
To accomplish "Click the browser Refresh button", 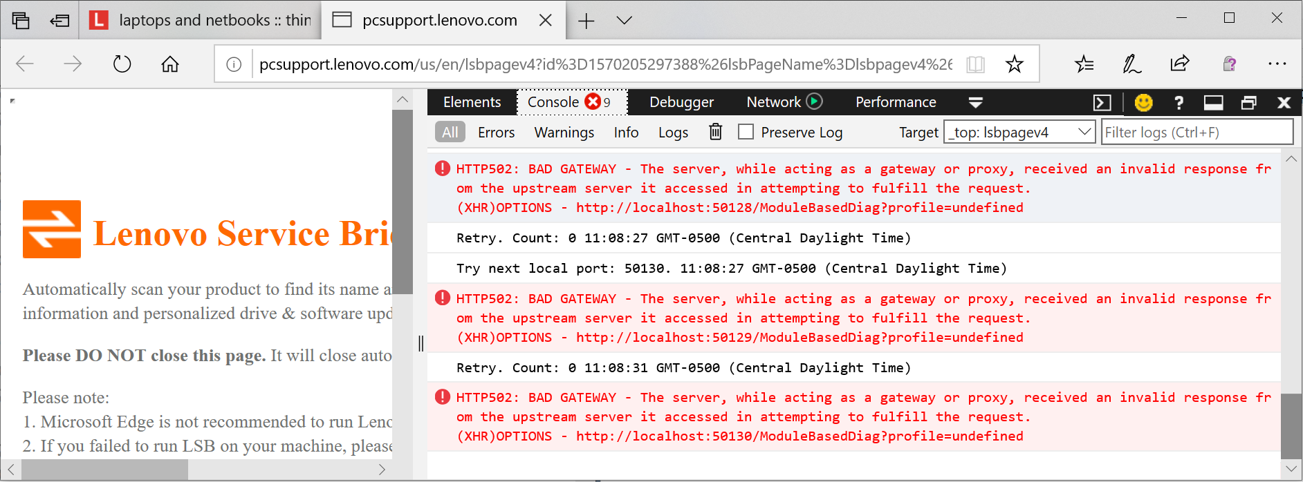I will point(122,64).
